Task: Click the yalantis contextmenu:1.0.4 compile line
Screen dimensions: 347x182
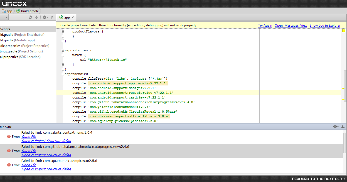Action: (x=111, y=107)
